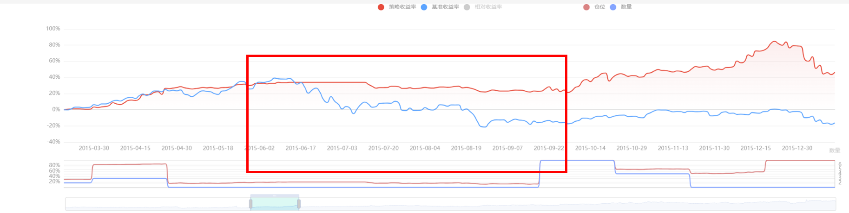Click the red 策略收益率 legend dot
Image resolution: width=849 pixels, height=213 pixels.
click(x=381, y=7)
